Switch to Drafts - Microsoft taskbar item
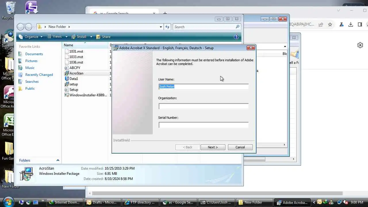 coord(103,202)
